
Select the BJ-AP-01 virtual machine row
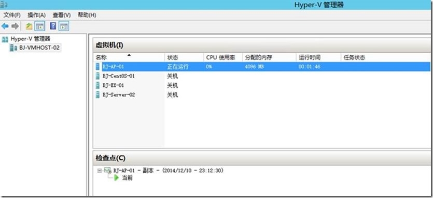tap(262, 66)
